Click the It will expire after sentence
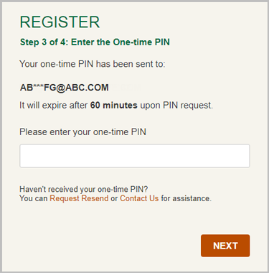Image resolution: width=269 pixels, height=273 pixels. 116,106
